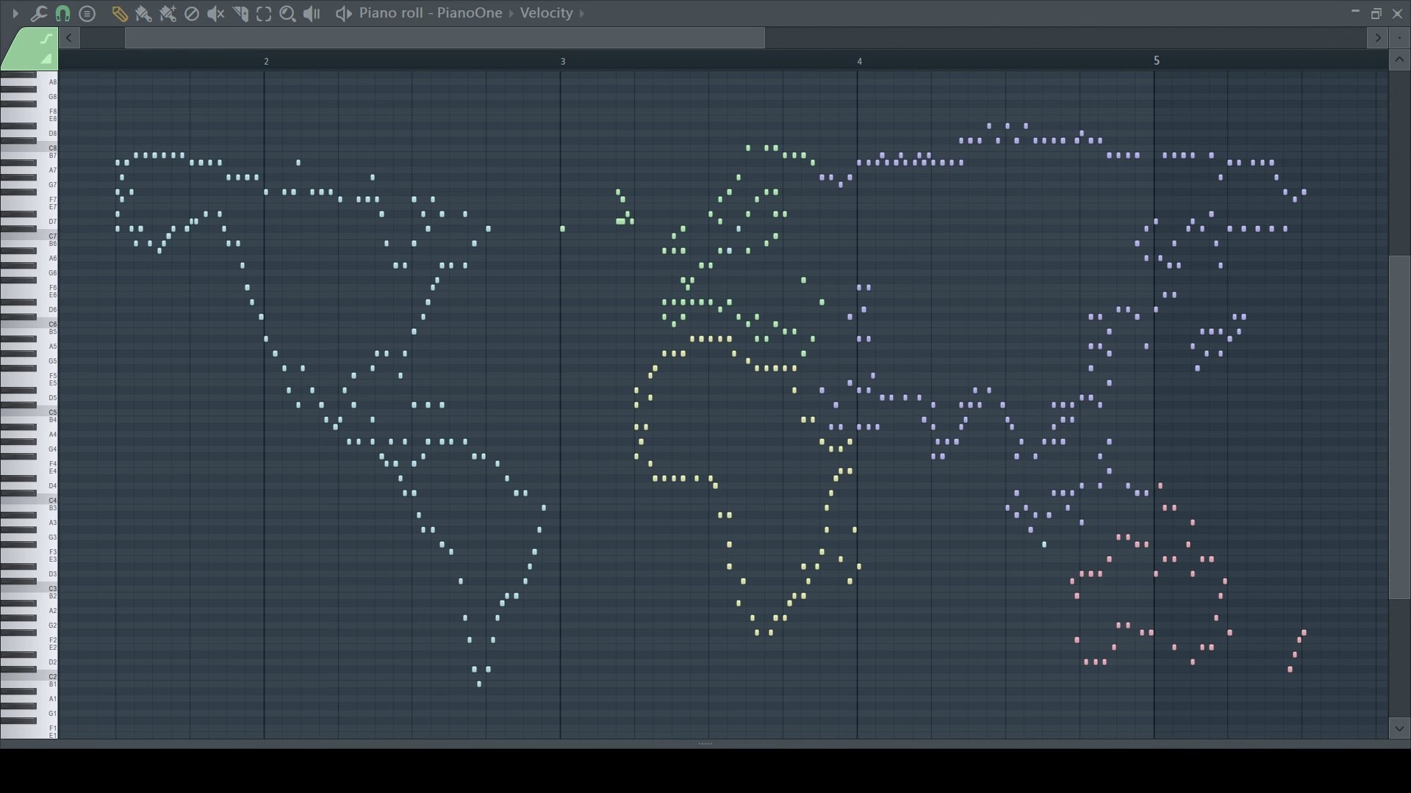Open the PianoOne target channel menu
1411x793 pixels.
(x=469, y=13)
